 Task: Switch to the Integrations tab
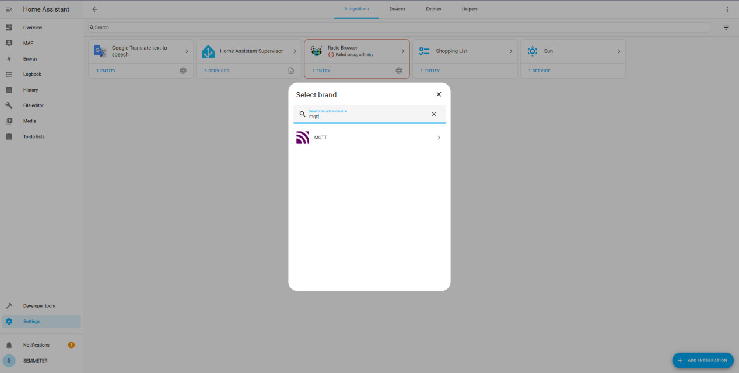356,9
